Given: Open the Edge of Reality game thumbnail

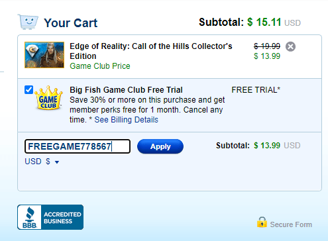Looking at the screenshot, I should point(44,55).
